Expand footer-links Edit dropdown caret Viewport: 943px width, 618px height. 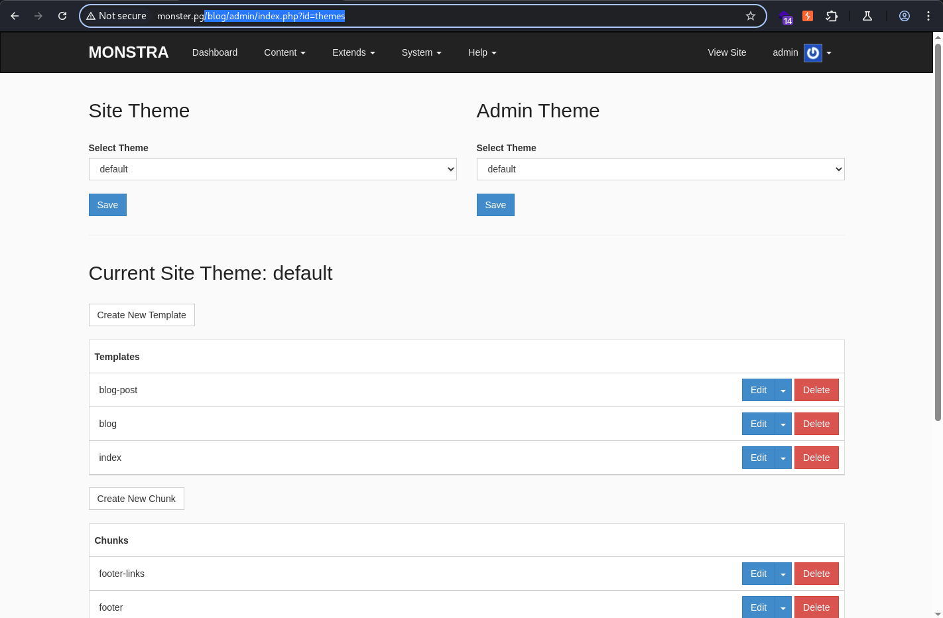tap(783, 574)
